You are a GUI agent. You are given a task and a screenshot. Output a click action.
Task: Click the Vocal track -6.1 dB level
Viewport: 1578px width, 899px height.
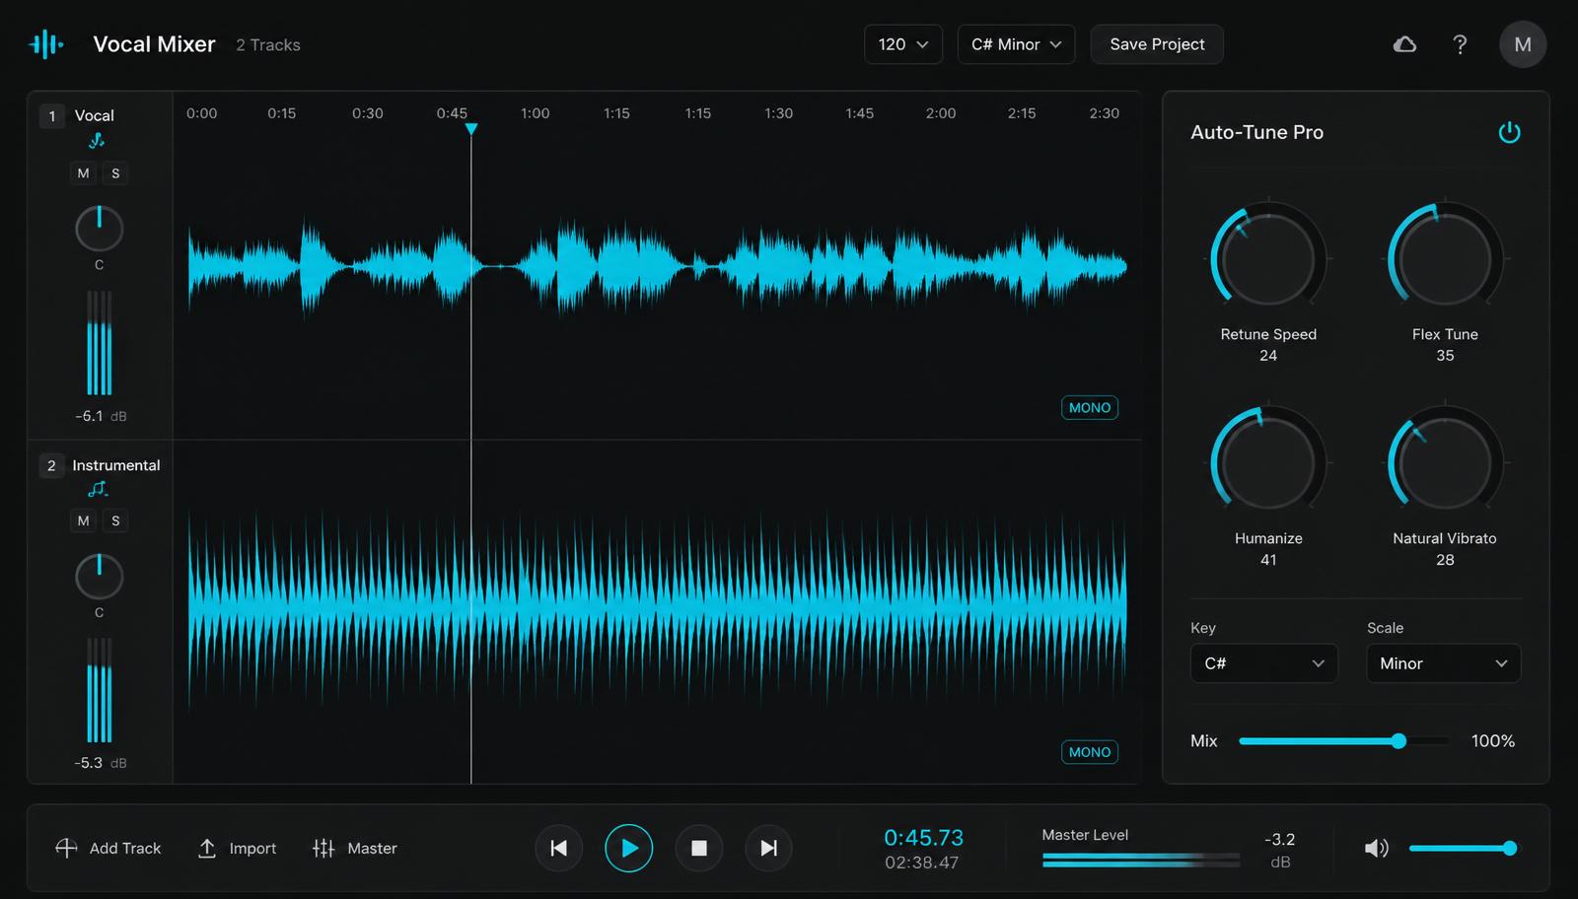[x=101, y=416]
